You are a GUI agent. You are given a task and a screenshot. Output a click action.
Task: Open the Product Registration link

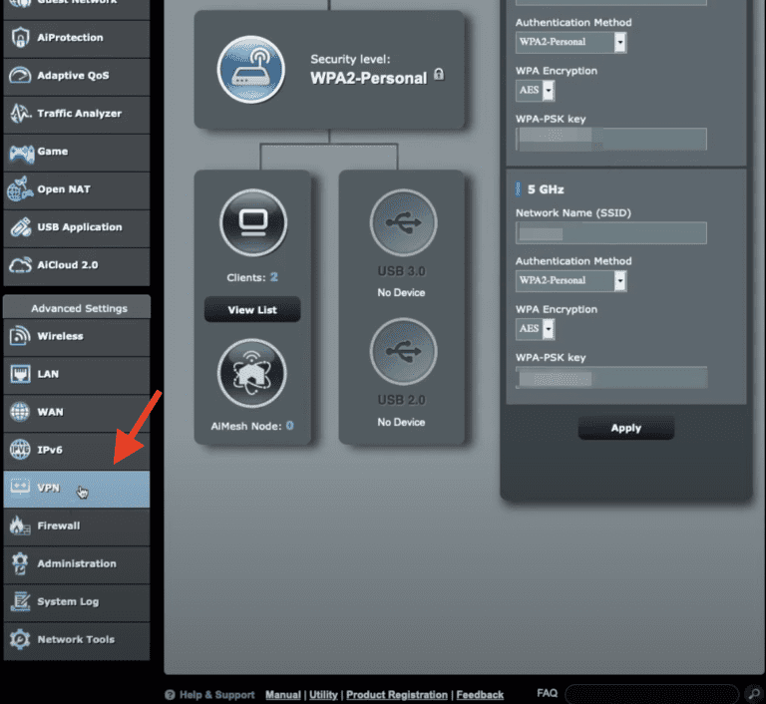396,694
